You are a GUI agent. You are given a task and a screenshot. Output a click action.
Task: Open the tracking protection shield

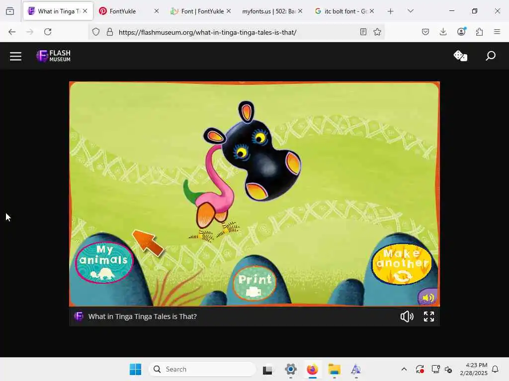pos(96,32)
